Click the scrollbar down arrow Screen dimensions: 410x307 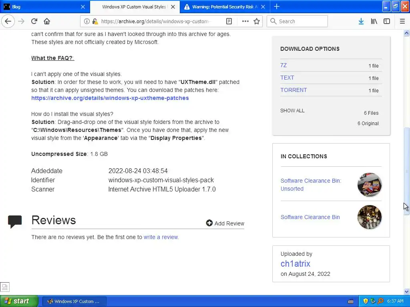pos(406,291)
